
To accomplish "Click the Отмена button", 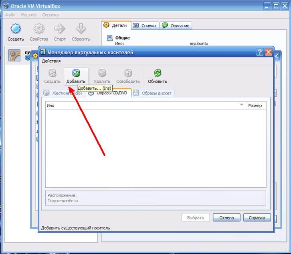I will pos(226,217).
